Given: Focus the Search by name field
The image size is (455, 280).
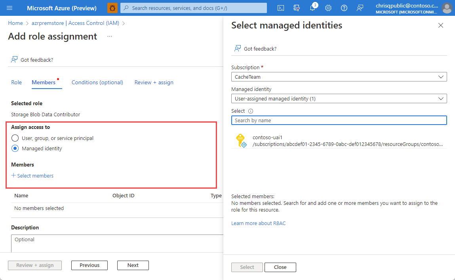Looking at the screenshot, I should (x=339, y=120).
